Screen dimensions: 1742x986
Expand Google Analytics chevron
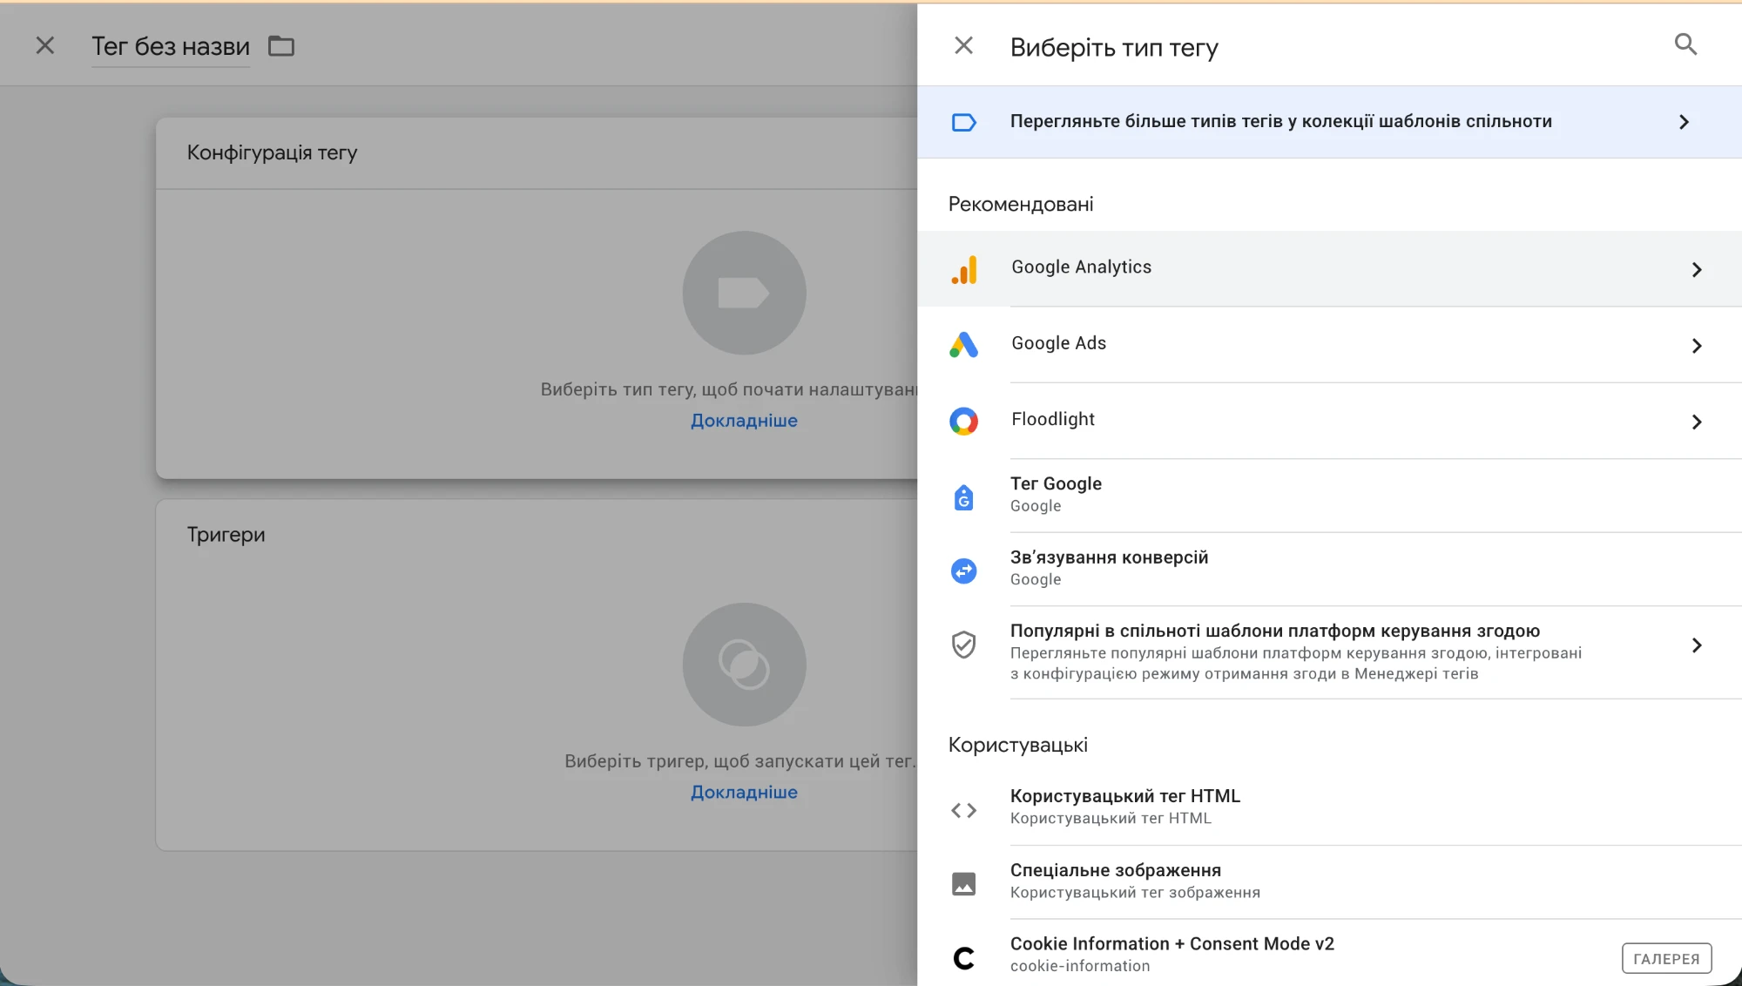pos(1696,269)
